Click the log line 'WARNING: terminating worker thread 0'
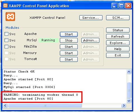Image resolution: width=134 pixels, height=112 pixels. [41, 95]
